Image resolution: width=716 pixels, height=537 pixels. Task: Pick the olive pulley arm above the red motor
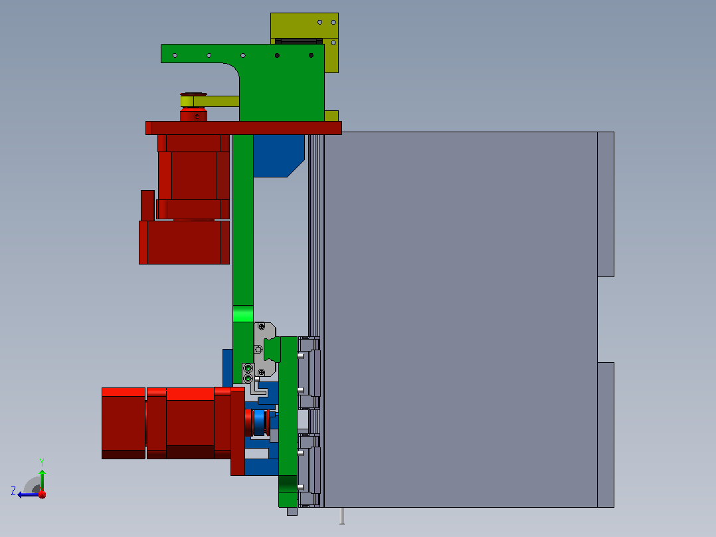(210, 101)
